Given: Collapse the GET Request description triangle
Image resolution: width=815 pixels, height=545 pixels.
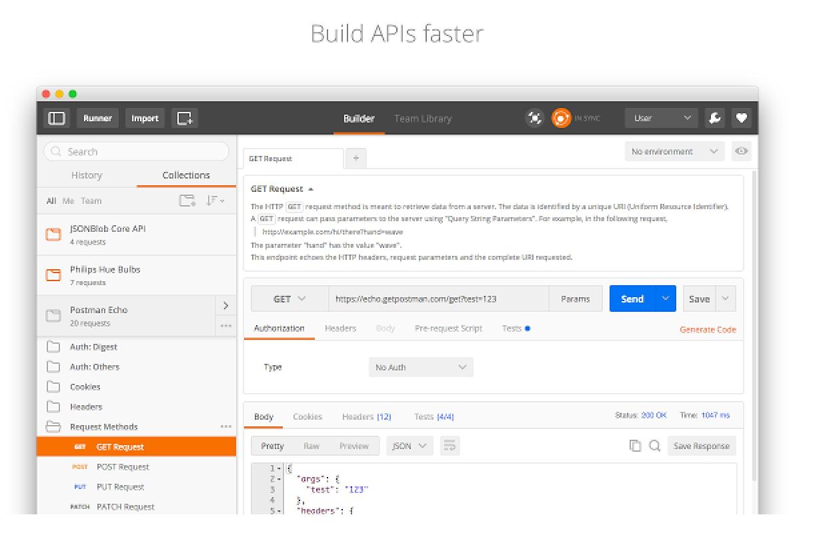Looking at the screenshot, I should 311,189.
